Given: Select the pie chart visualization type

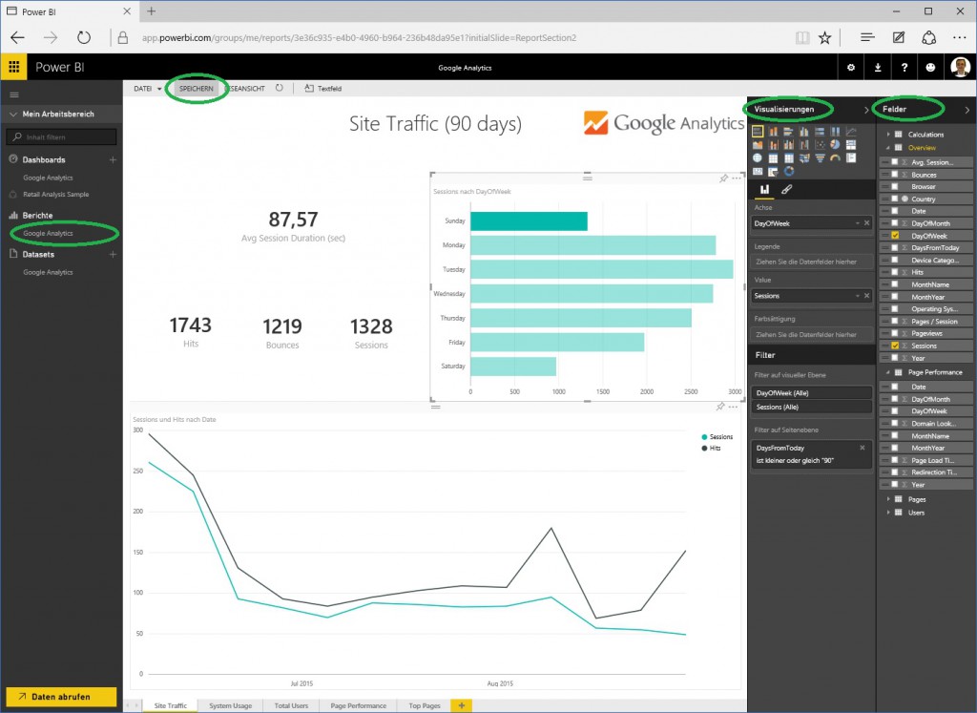Looking at the screenshot, I should click(835, 145).
